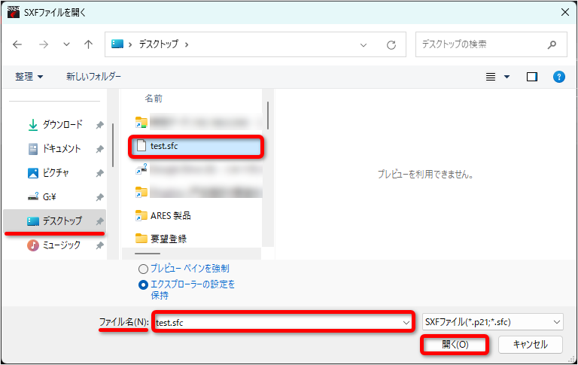The height and width of the screenshot is (365, 578).
Task: Click the up-one-level arrow icon
Action: coord(88,44)
